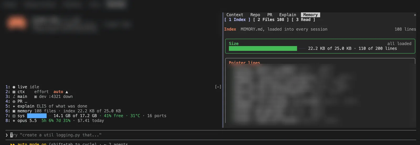Switch to the Context tab
The image size is (420, 145).
pyautogui.click(x=235, y=15)
